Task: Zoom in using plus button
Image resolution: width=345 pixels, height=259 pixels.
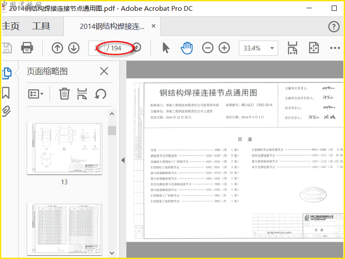Action: click(224, 48)
